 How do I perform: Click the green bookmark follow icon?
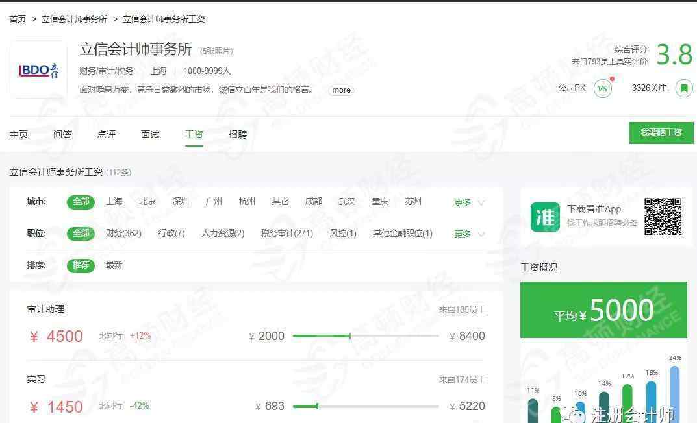point(684,88)
